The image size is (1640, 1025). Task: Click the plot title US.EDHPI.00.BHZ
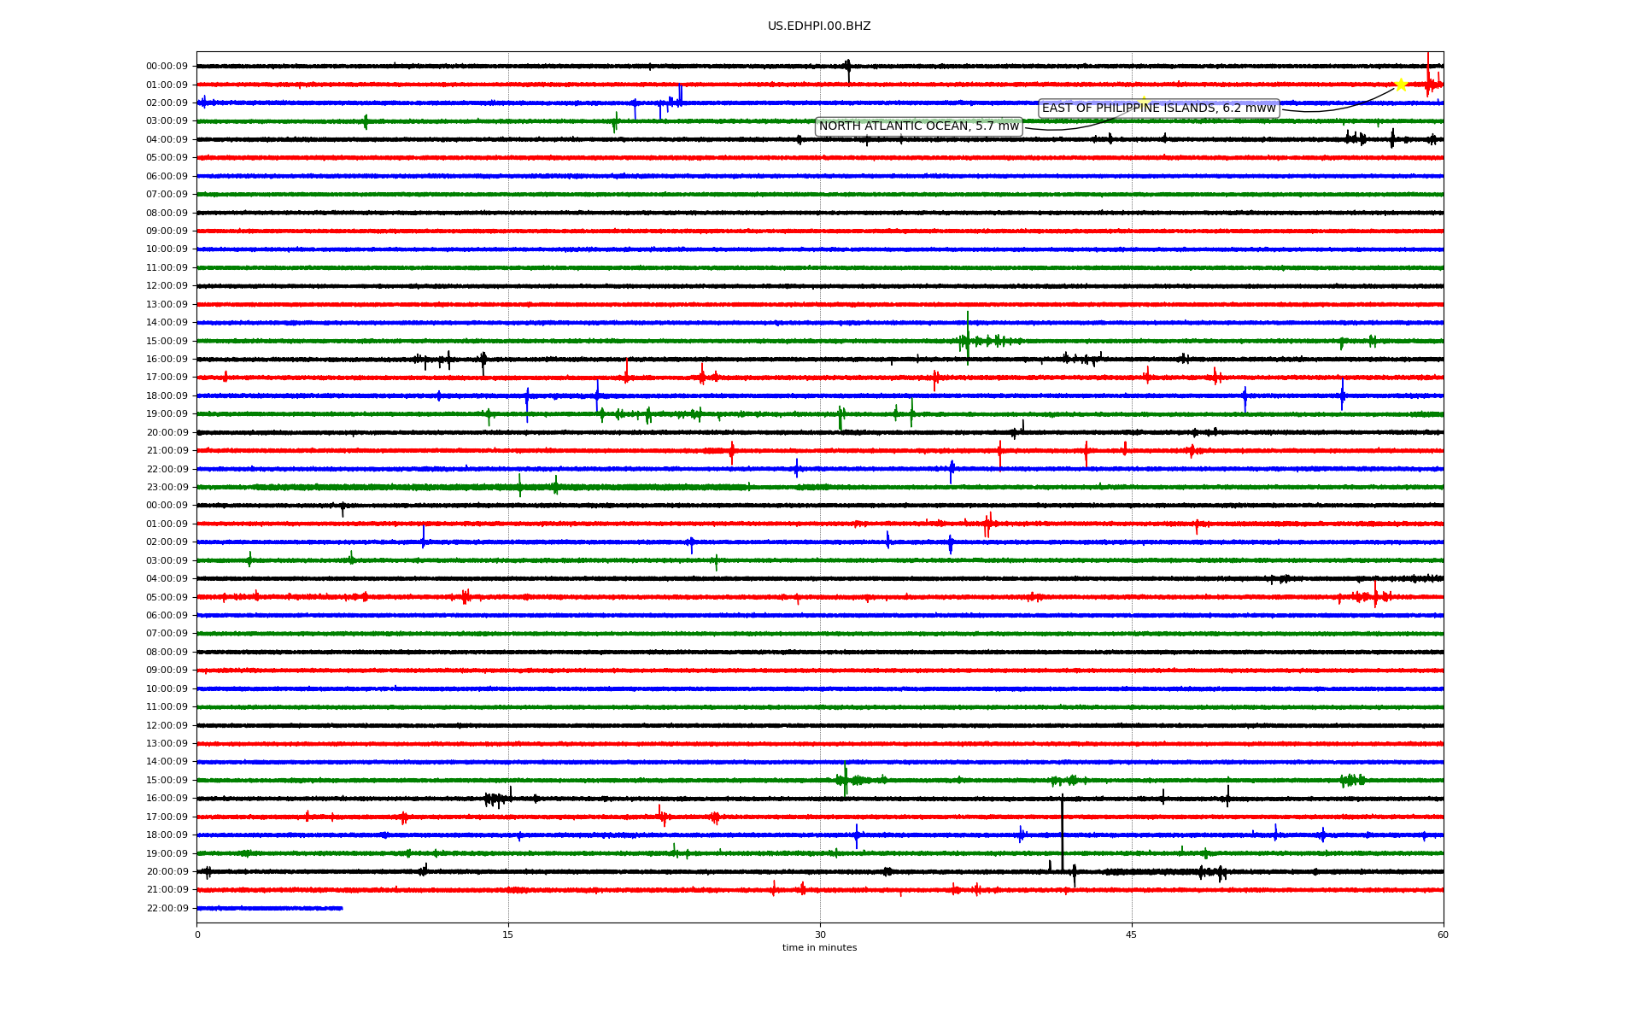click(x=819, y=26)
